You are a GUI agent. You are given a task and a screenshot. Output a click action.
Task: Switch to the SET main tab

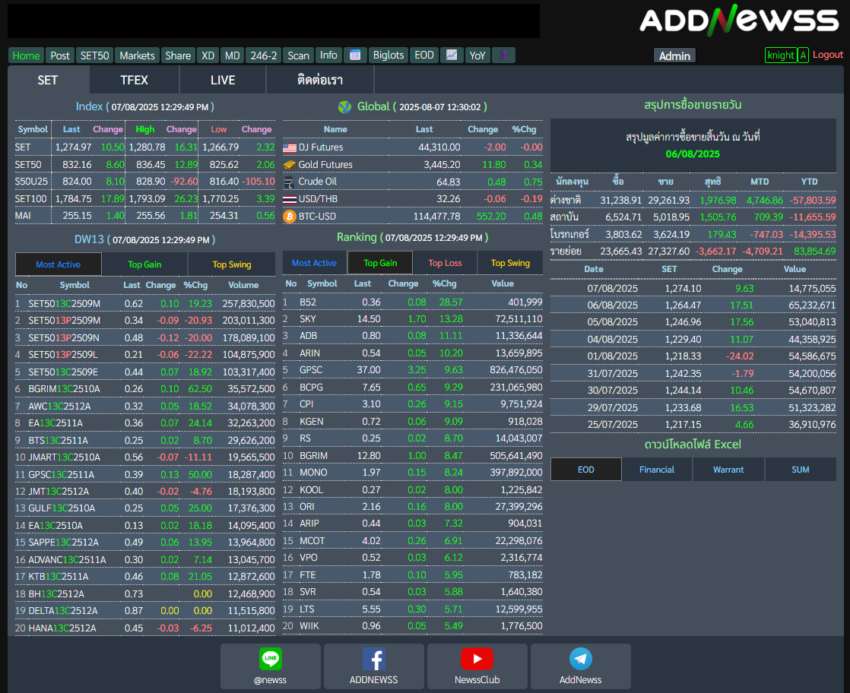(x=48, y=81)
